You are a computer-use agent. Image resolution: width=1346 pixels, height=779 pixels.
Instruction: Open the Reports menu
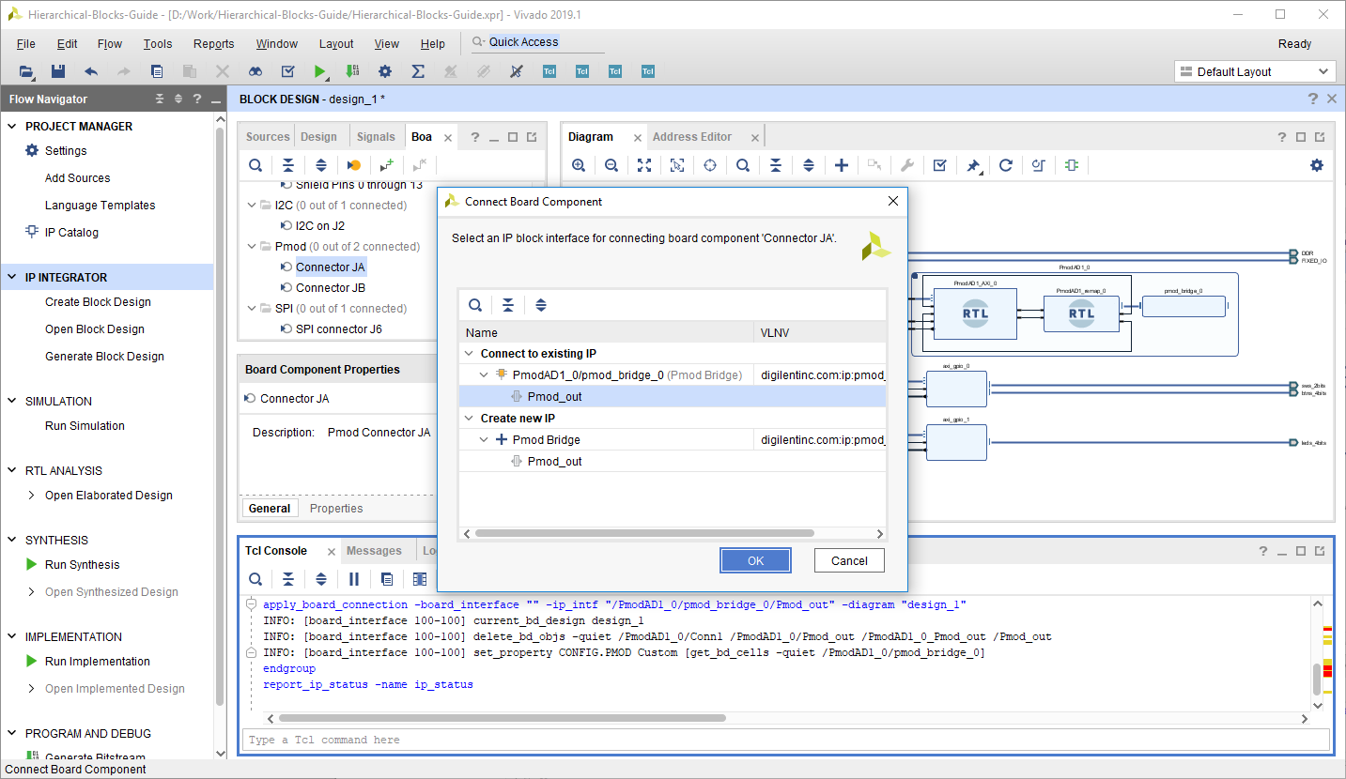(x=214, y=44)
